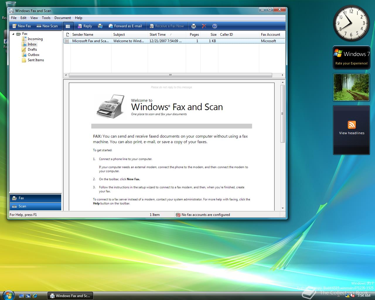Click the Print icon in toolbar
The image size is (375, 300).
tap(193, 26)
